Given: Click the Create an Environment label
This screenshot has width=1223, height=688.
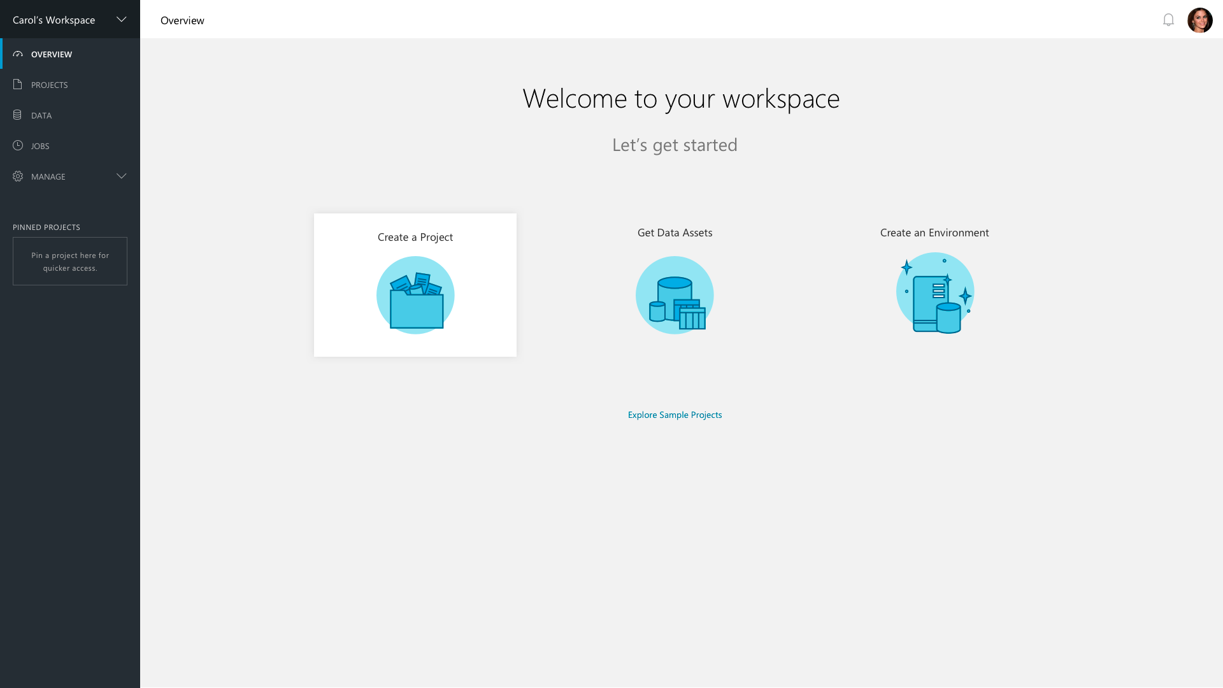Looking at the screenshot, I should click(934, 233).
